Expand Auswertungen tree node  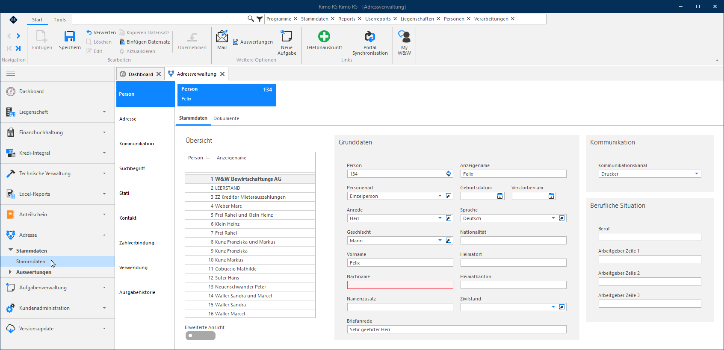pyautogui.click(x=10, y=272)
